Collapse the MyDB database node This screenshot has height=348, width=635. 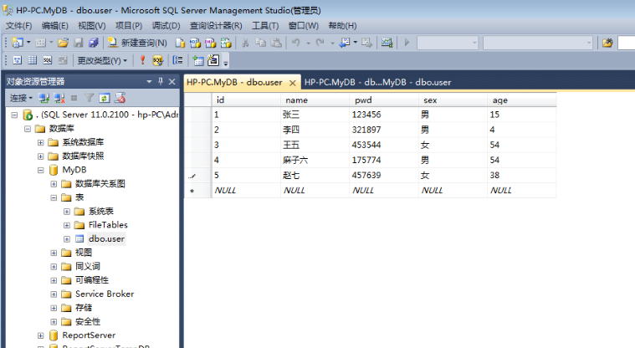[x=40, y=170]
